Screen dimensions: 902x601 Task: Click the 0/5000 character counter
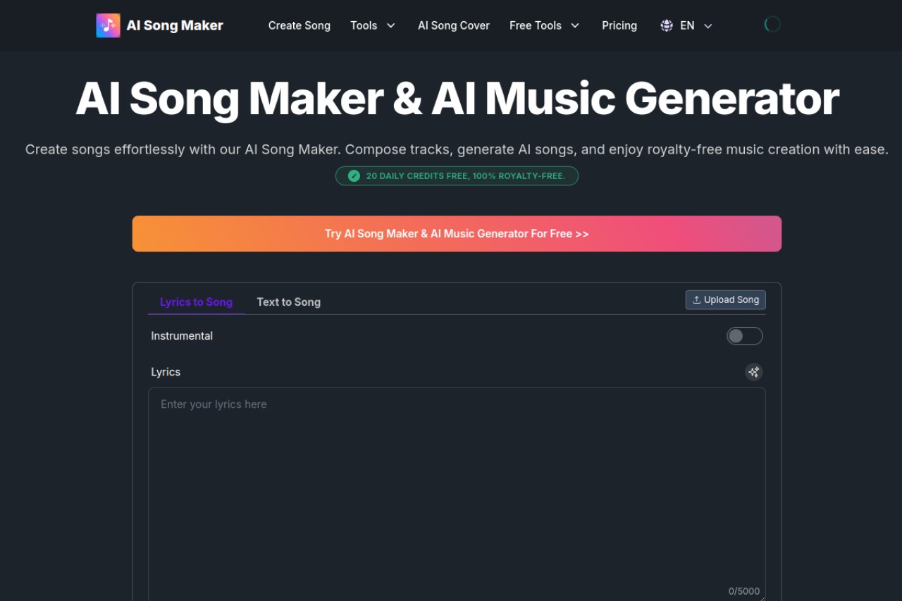coord(744,591)
